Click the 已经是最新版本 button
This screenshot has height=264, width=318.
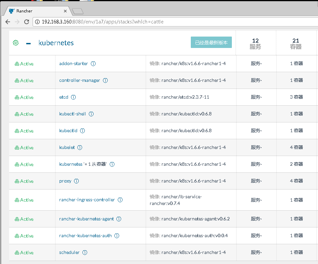(211, 42)
